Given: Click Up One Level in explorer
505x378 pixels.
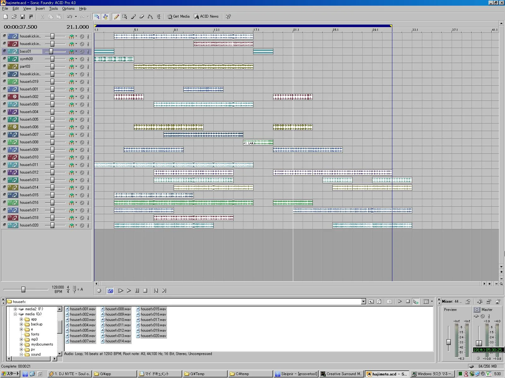Looking at the screenshot, I should (x=371, y=301).
